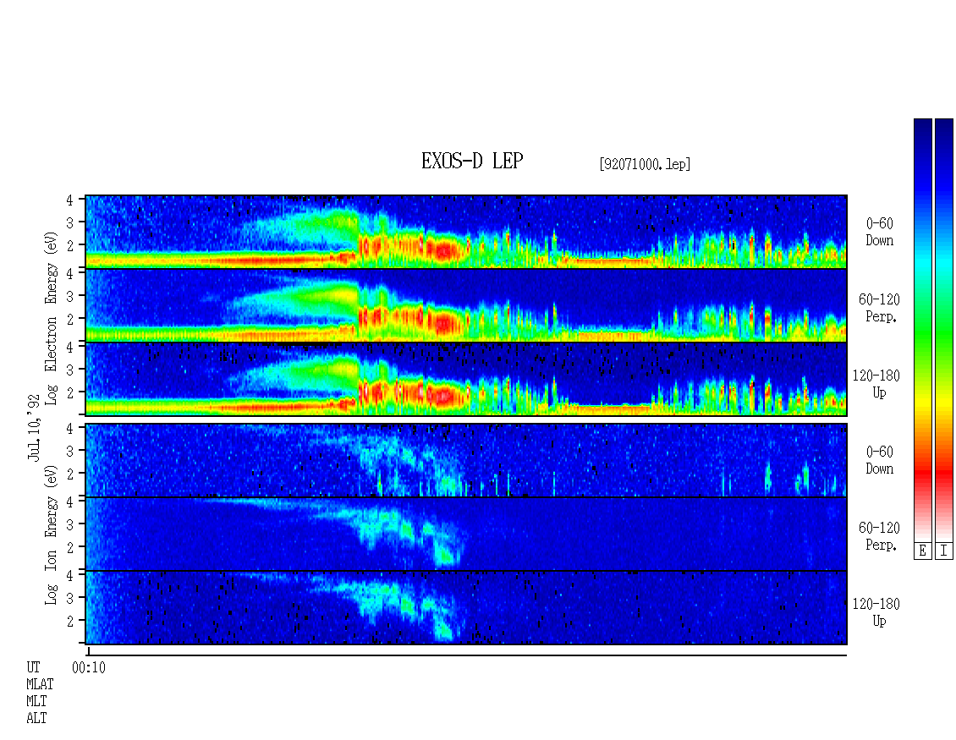Viewport: 956px width, 740px height.
Task: Click the boxed E label under the color bar
Action: pos(922,551)
